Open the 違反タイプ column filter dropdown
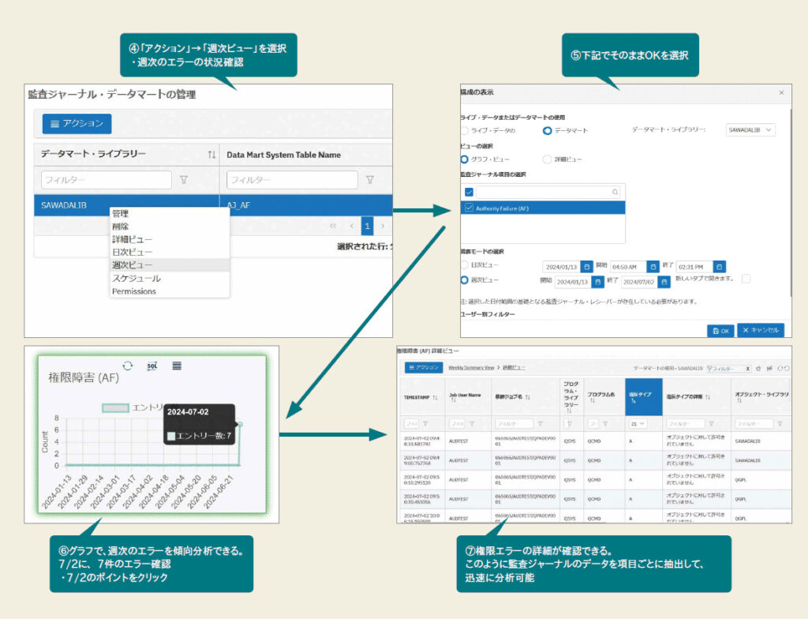Viewport: 808px width, 619px height. tap(639, 423)
